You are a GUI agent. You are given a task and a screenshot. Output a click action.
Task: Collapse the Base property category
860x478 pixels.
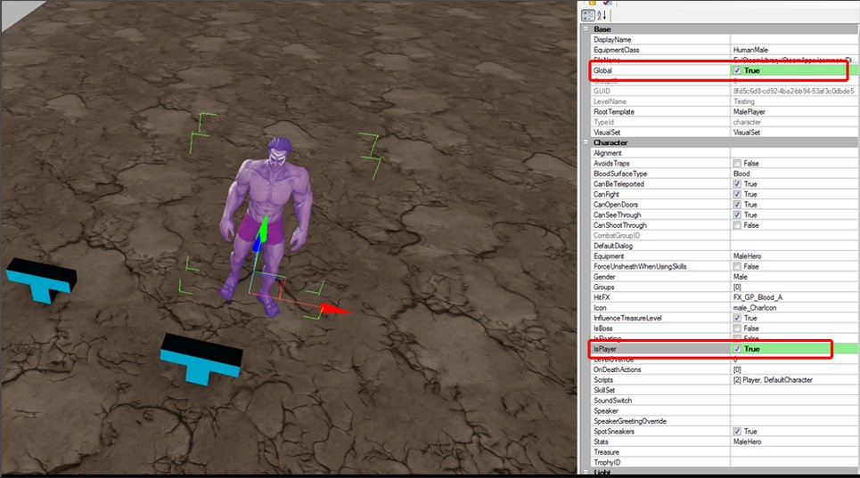pos(586,29)
